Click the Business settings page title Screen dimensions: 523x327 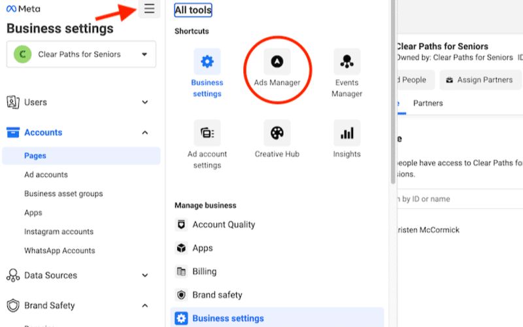[60, 28]
